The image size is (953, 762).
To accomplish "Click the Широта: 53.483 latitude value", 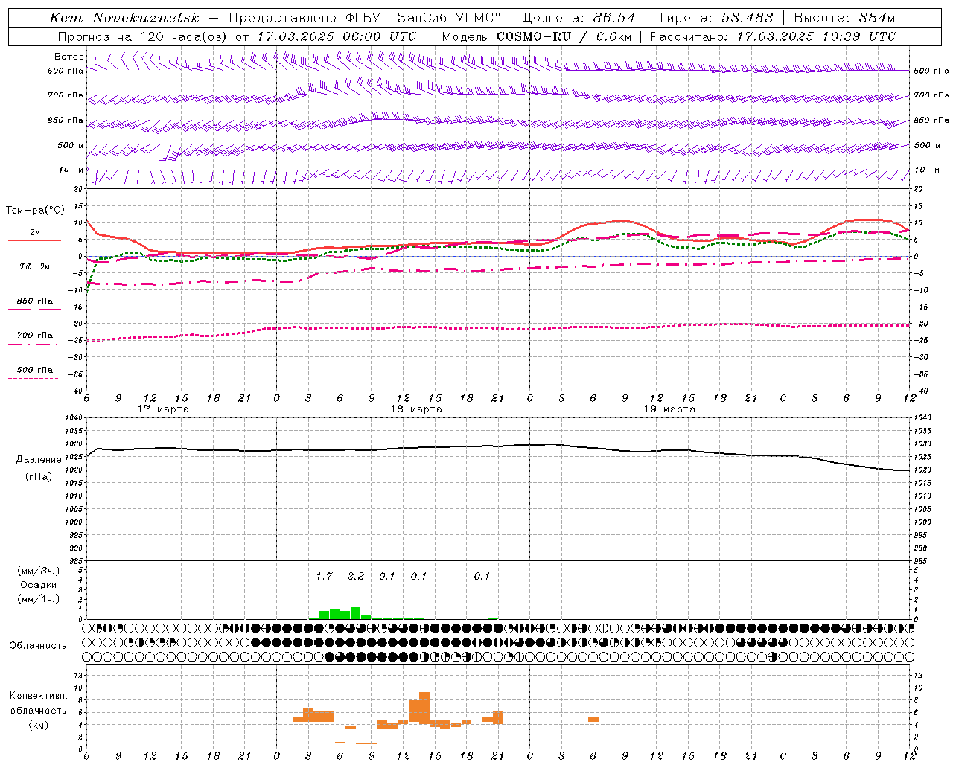I will coord(714,18).
